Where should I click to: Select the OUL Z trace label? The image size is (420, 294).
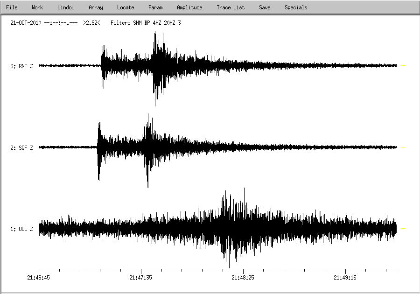click(x=21, y=229)
